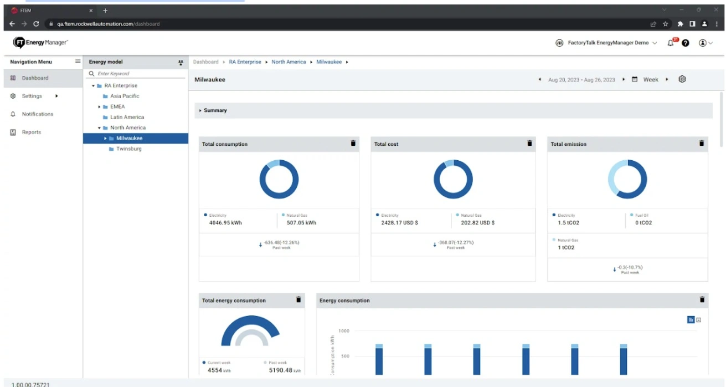Image resolution: width=726 pixels, height=387 pixels.
Task: Remove the Energy consumption chart widget
Action: 702,299
